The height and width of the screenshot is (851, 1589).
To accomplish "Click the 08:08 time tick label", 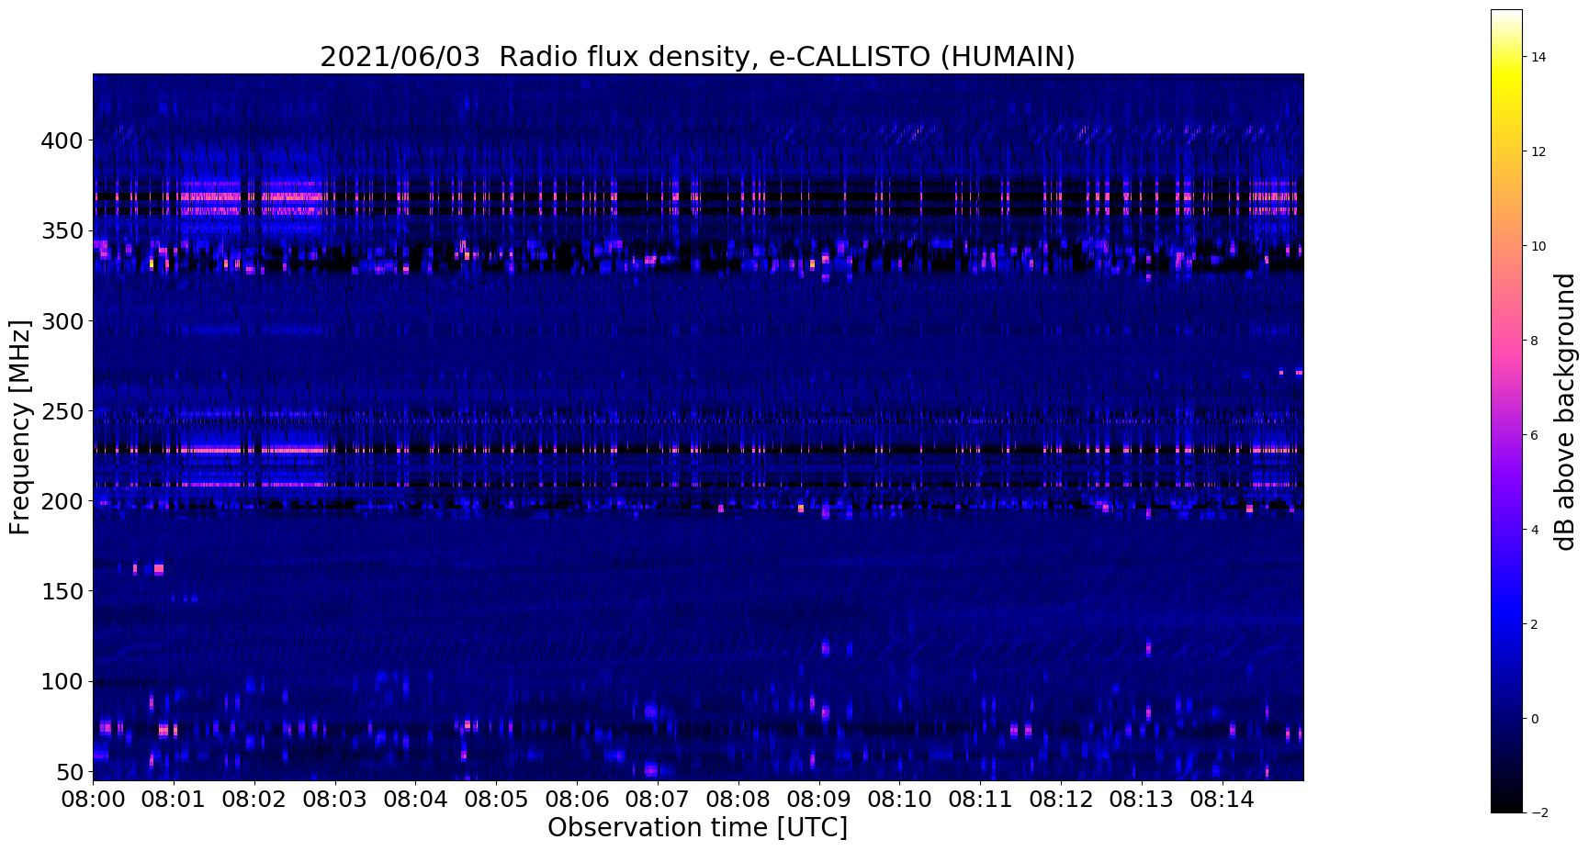I will (x=738, y=800).
